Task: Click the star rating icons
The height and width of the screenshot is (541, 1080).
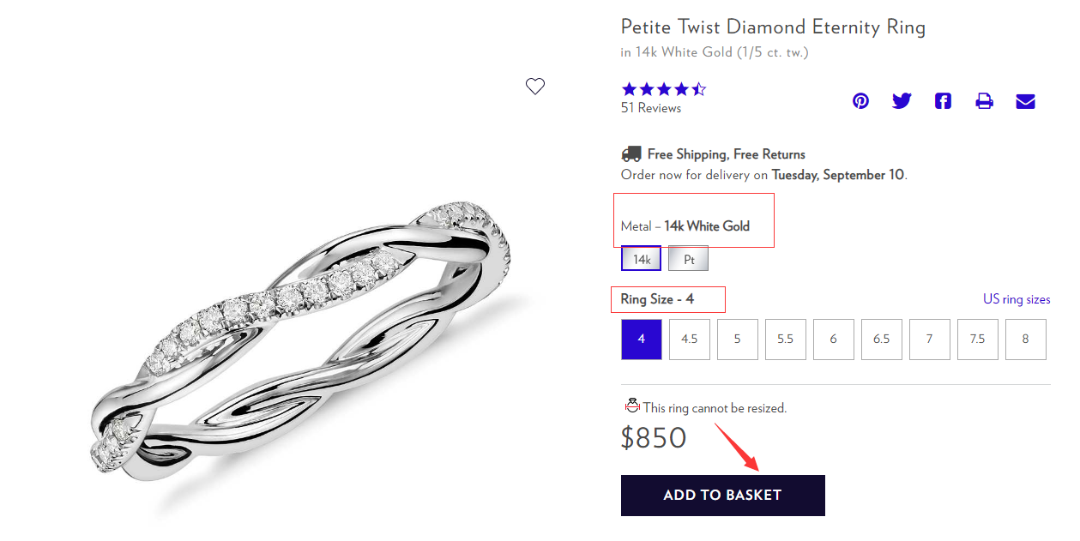Action: click(663, 89)
